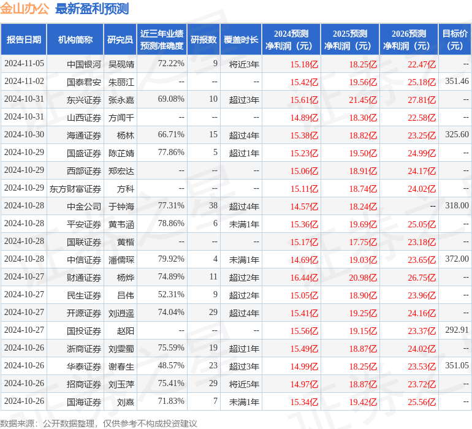The width and height of the screenshot is (472, 429).
Task: Click target price 318.00
Action: 457,206
